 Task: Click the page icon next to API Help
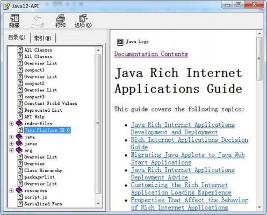coord(20,117)
